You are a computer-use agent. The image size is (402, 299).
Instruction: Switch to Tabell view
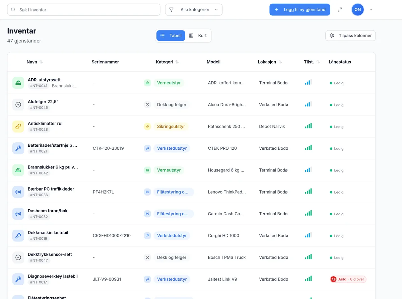(171, 35)
